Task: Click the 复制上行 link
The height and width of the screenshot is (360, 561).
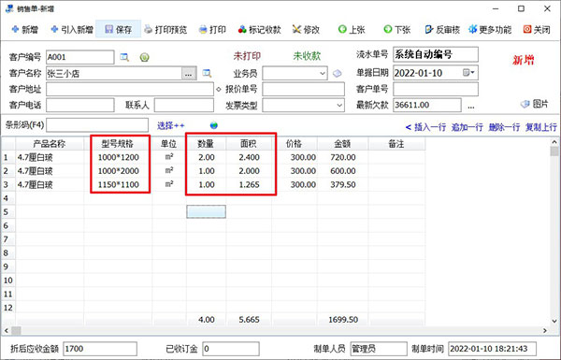Action: (x=541, y=127)
